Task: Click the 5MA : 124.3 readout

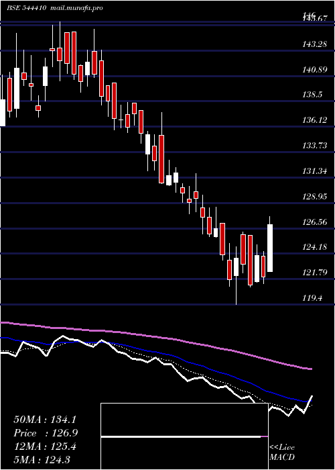Action: (42, 459)
